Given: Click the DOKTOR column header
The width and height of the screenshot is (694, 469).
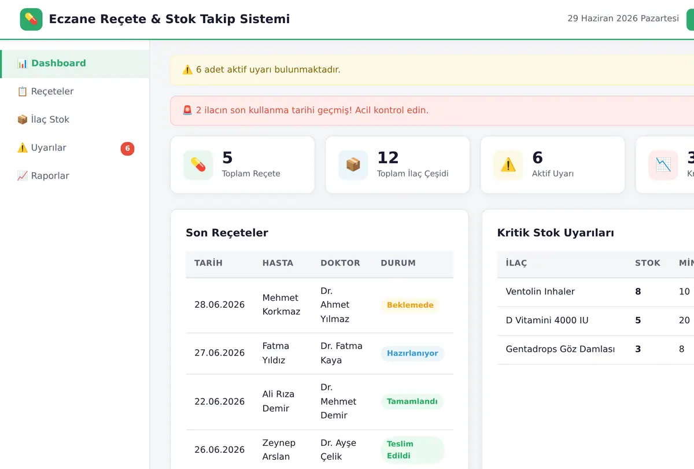Looking at the screenshot, I should point(340,263).
